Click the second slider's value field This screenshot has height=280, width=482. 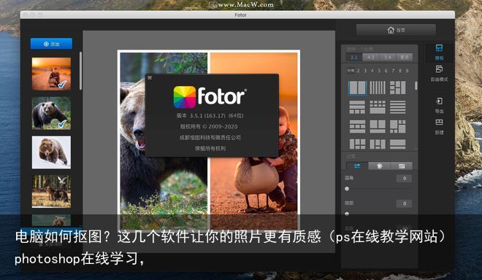coord(404,203)
